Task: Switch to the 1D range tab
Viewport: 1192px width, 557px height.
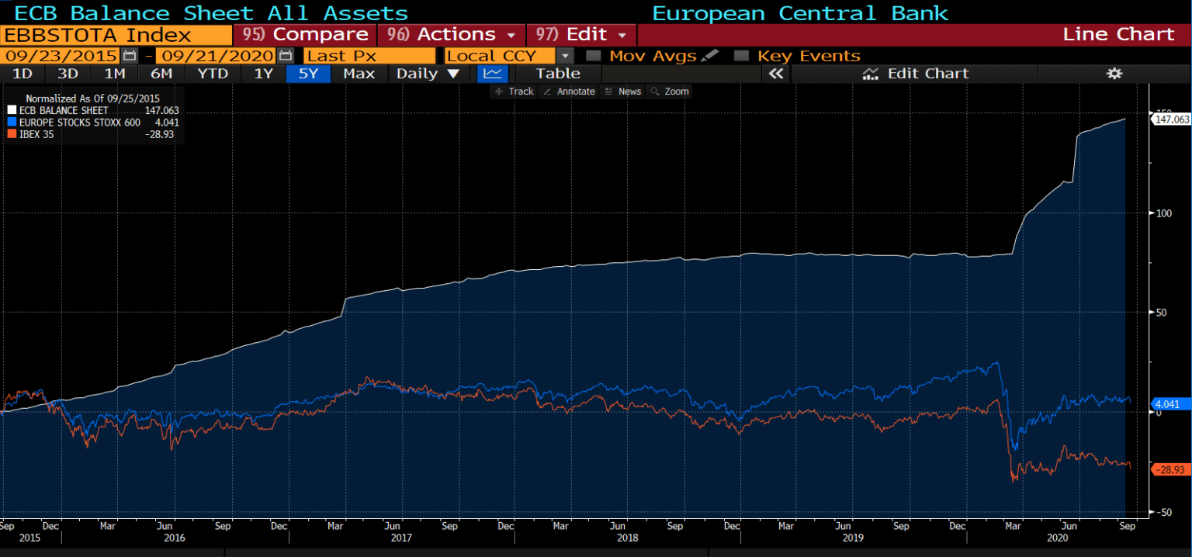Action: click(23, 74)
